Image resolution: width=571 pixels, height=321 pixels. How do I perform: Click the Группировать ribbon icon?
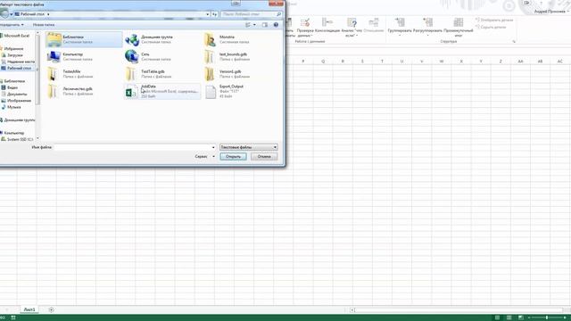[x=400, y=28]
